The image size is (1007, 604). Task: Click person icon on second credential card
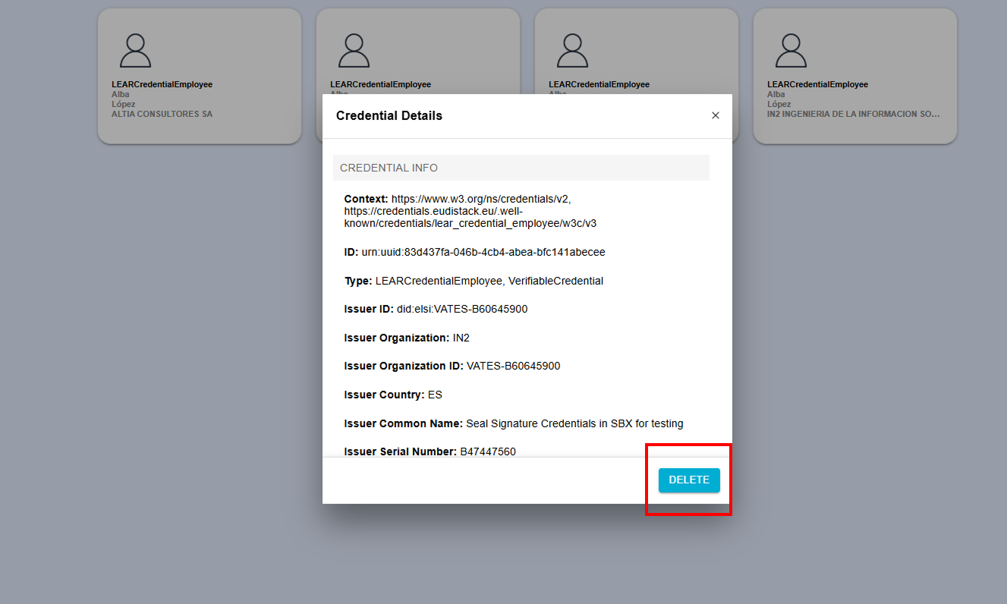point(354,51)
